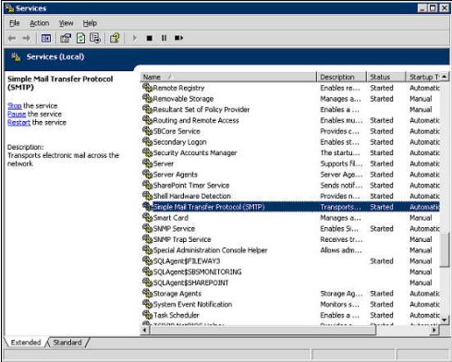Switch to the Extended tab
The image size is (452, 362).
click(x=26, y=343)
